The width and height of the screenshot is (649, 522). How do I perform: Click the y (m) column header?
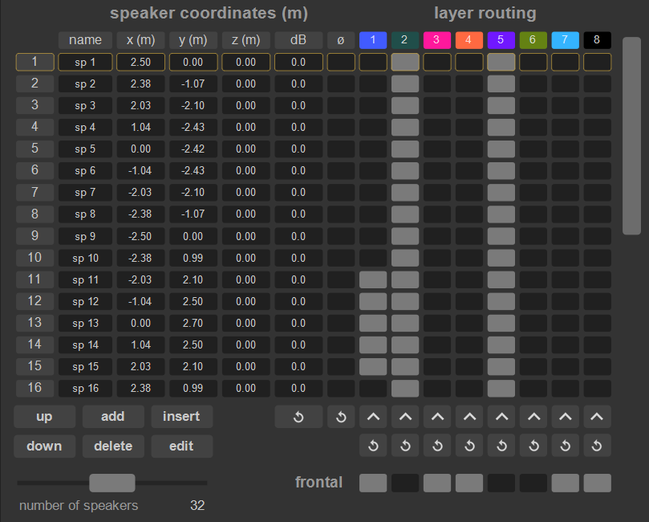click(193, 40)
